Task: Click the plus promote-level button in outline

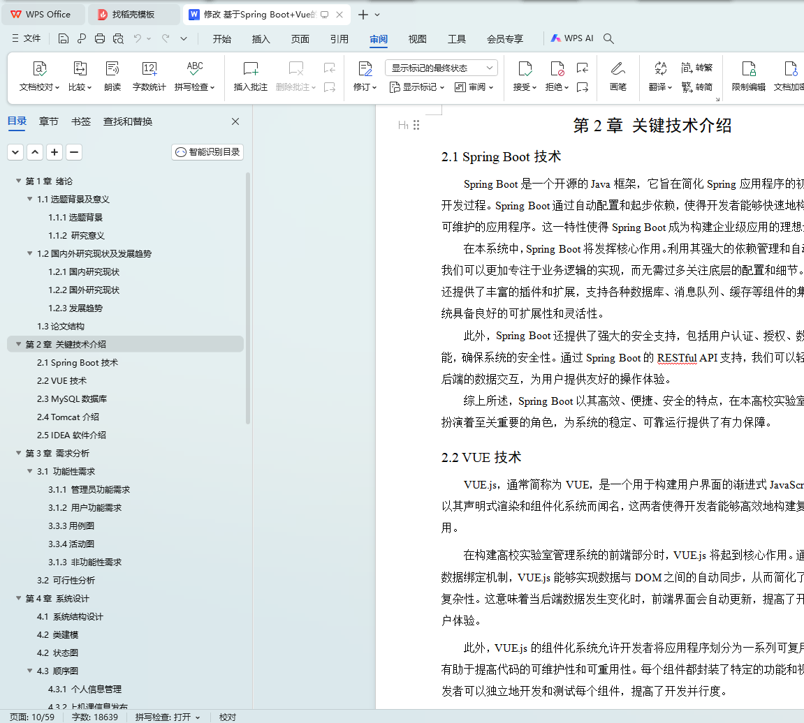Action: (54, 152)
